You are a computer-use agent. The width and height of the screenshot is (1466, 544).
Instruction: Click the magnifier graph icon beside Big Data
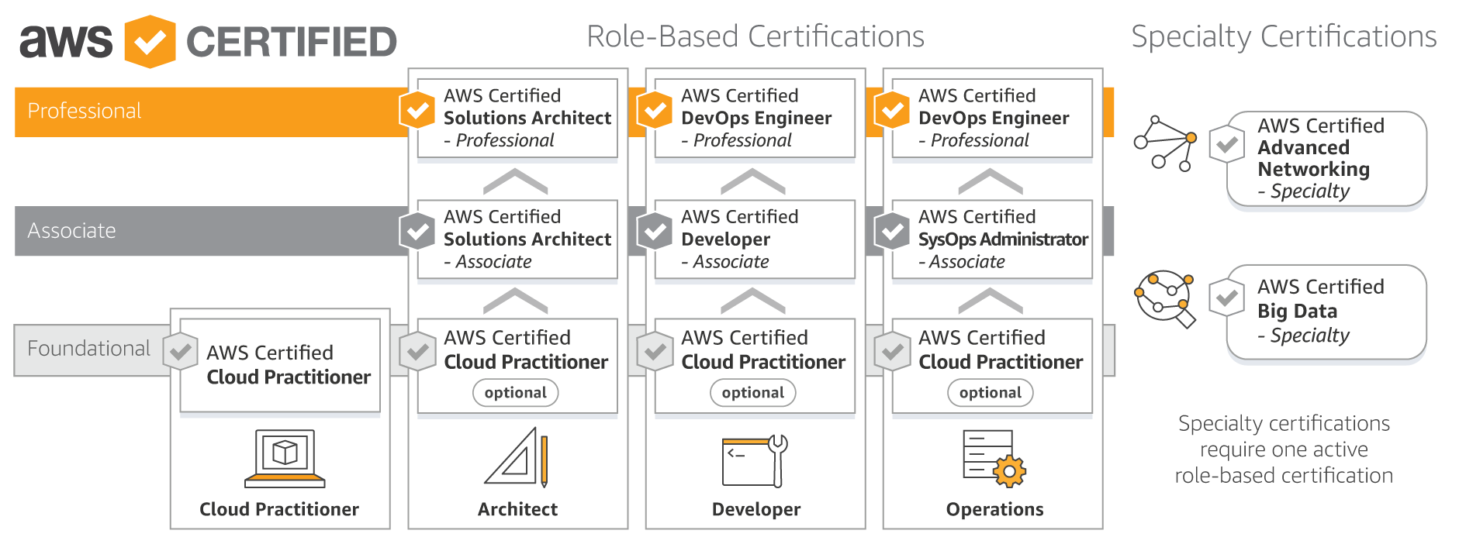tap(1164, 299)
